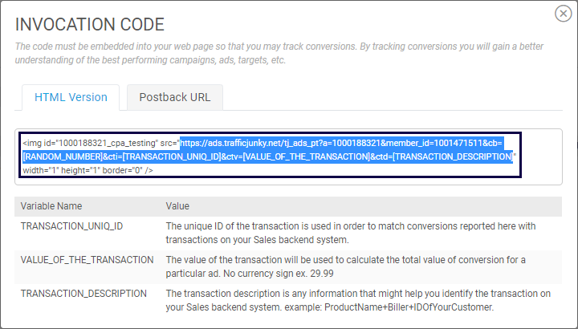Close the Invocation Code dialog
Viewport: 578px width, 329px height.
pyautogui.click(x=564, y=14)
